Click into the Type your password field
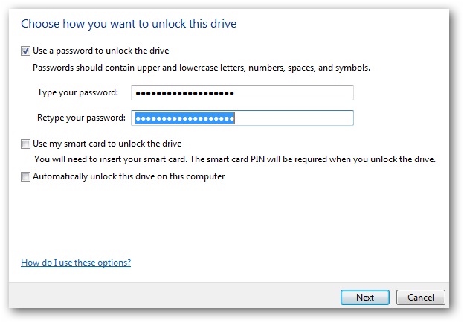 [242, 93]
